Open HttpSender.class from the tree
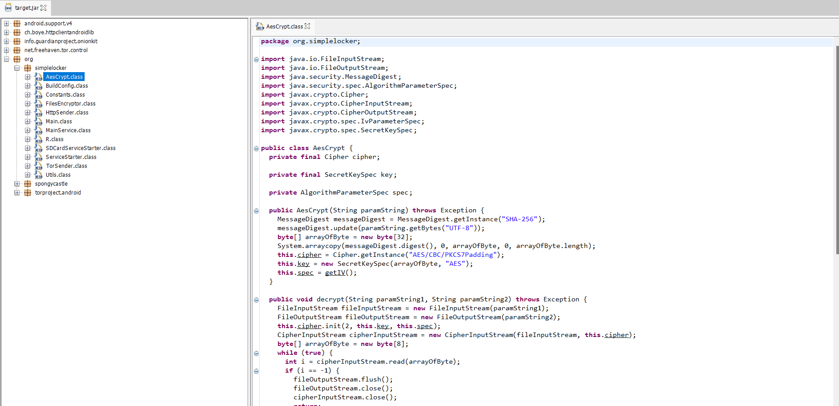Viewport: 839px width, 406px height. (67, 113)
